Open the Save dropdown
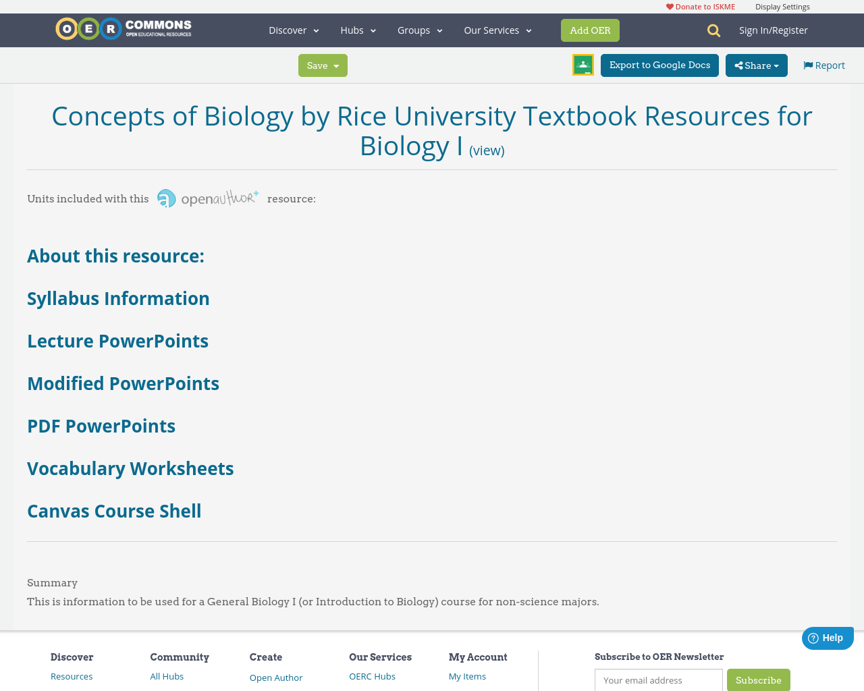Viewport: 864px width, 691px height. pos(323,65)
